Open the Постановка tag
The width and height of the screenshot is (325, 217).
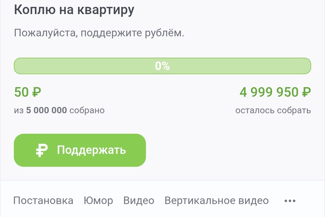pyautogui.click(x=43, y=201)
